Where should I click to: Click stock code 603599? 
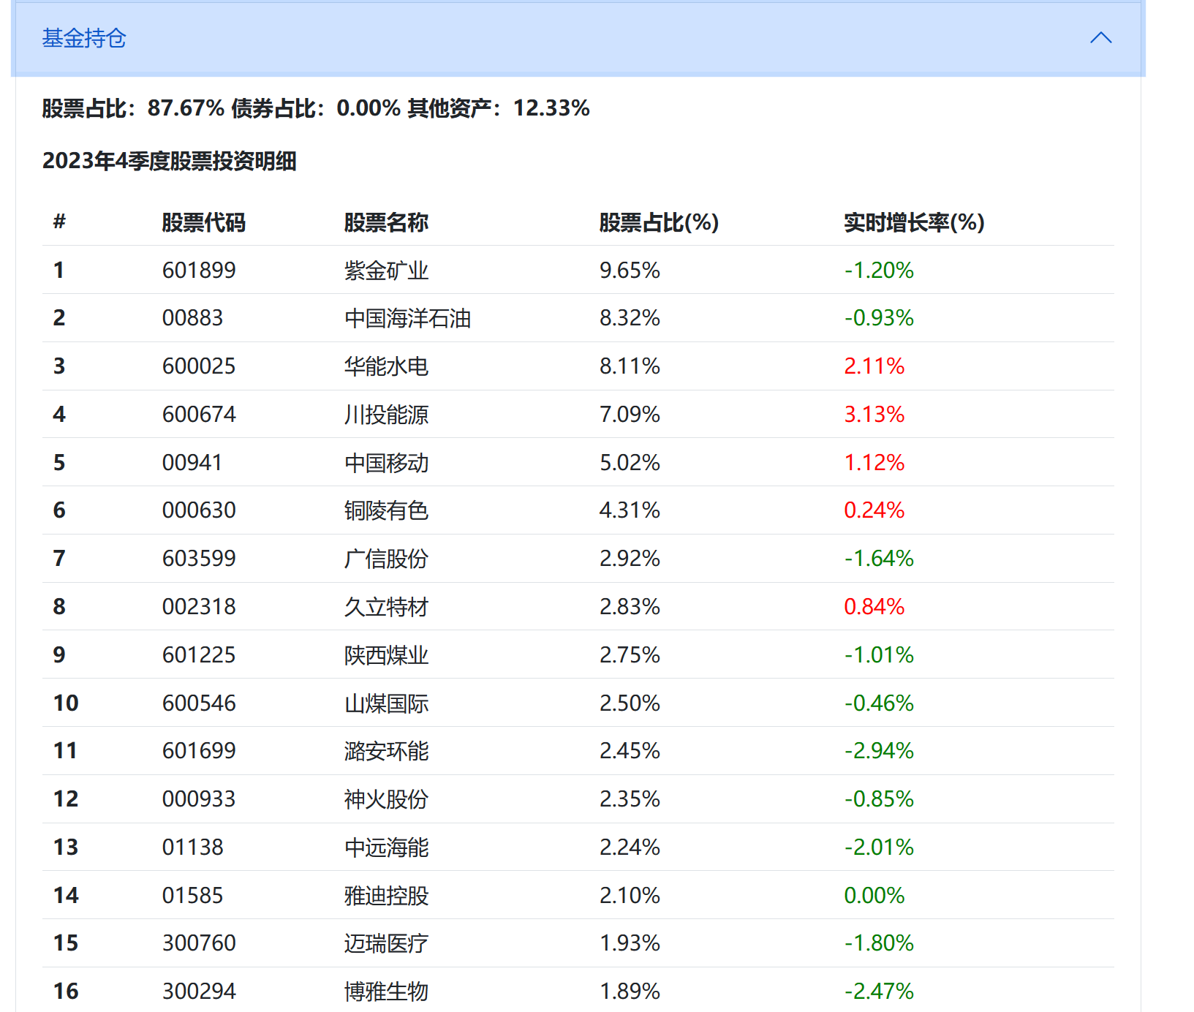pyautogui.click(x=199, y=559)
